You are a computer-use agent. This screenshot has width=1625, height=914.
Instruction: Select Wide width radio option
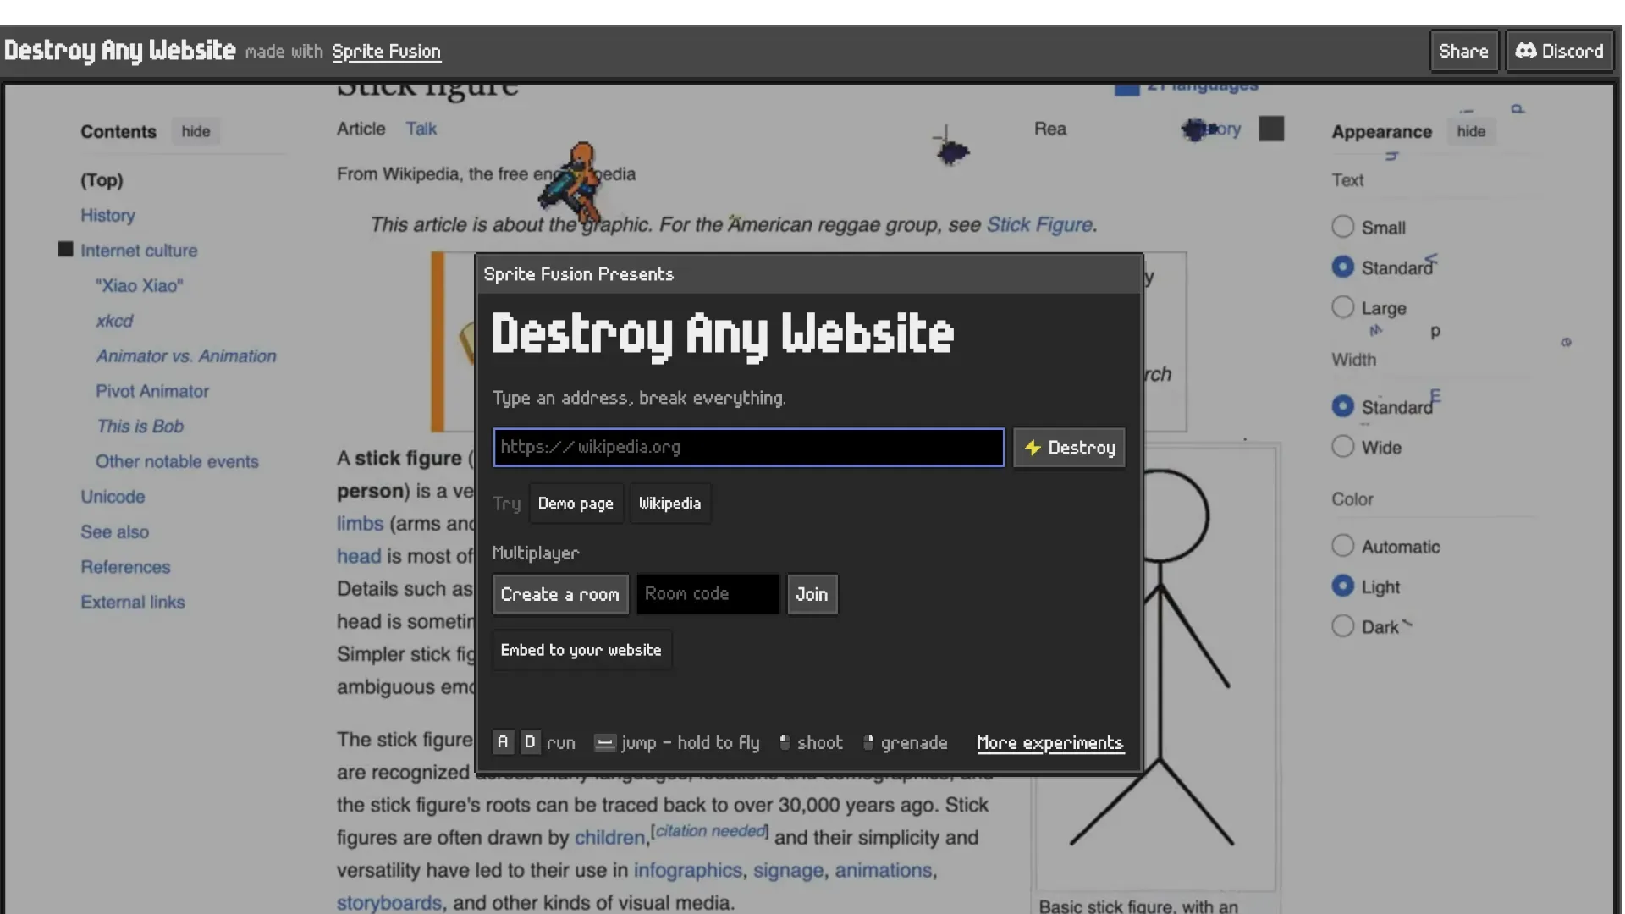coord(1343,447)
